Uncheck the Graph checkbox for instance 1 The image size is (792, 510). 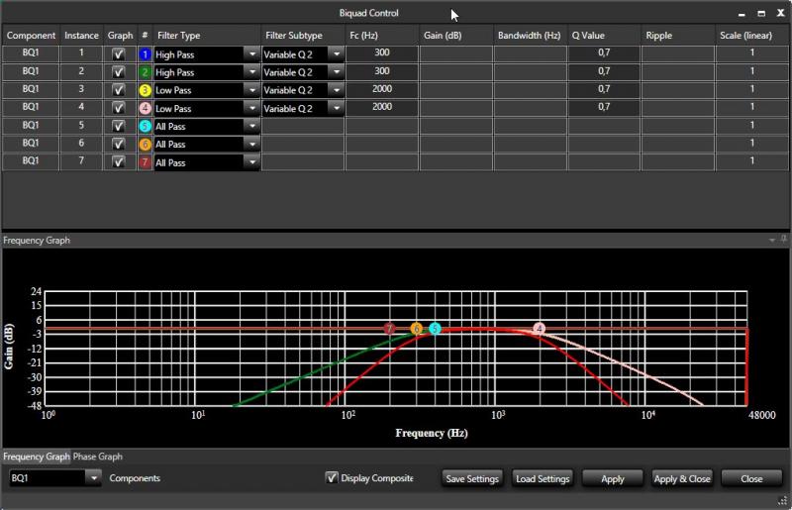click(119, 54)
